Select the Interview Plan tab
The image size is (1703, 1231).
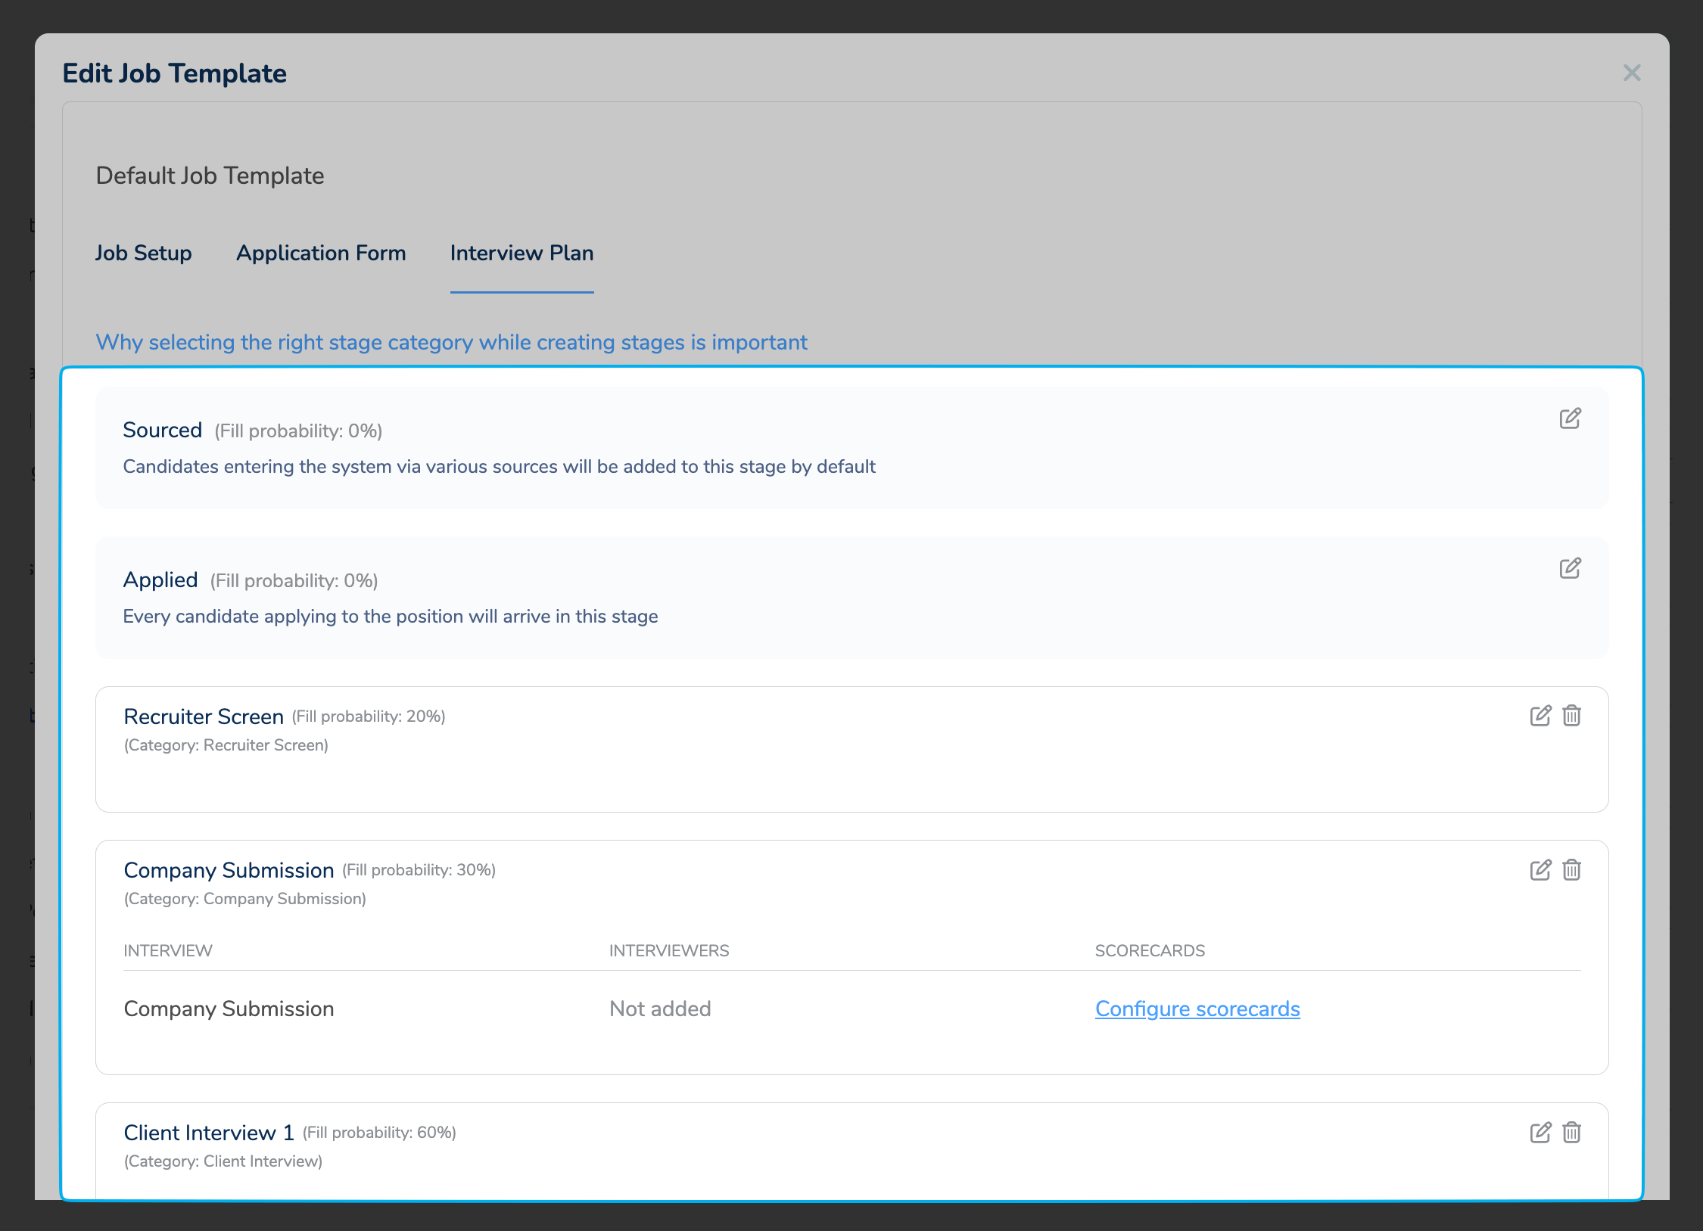(x=521, y=253)
